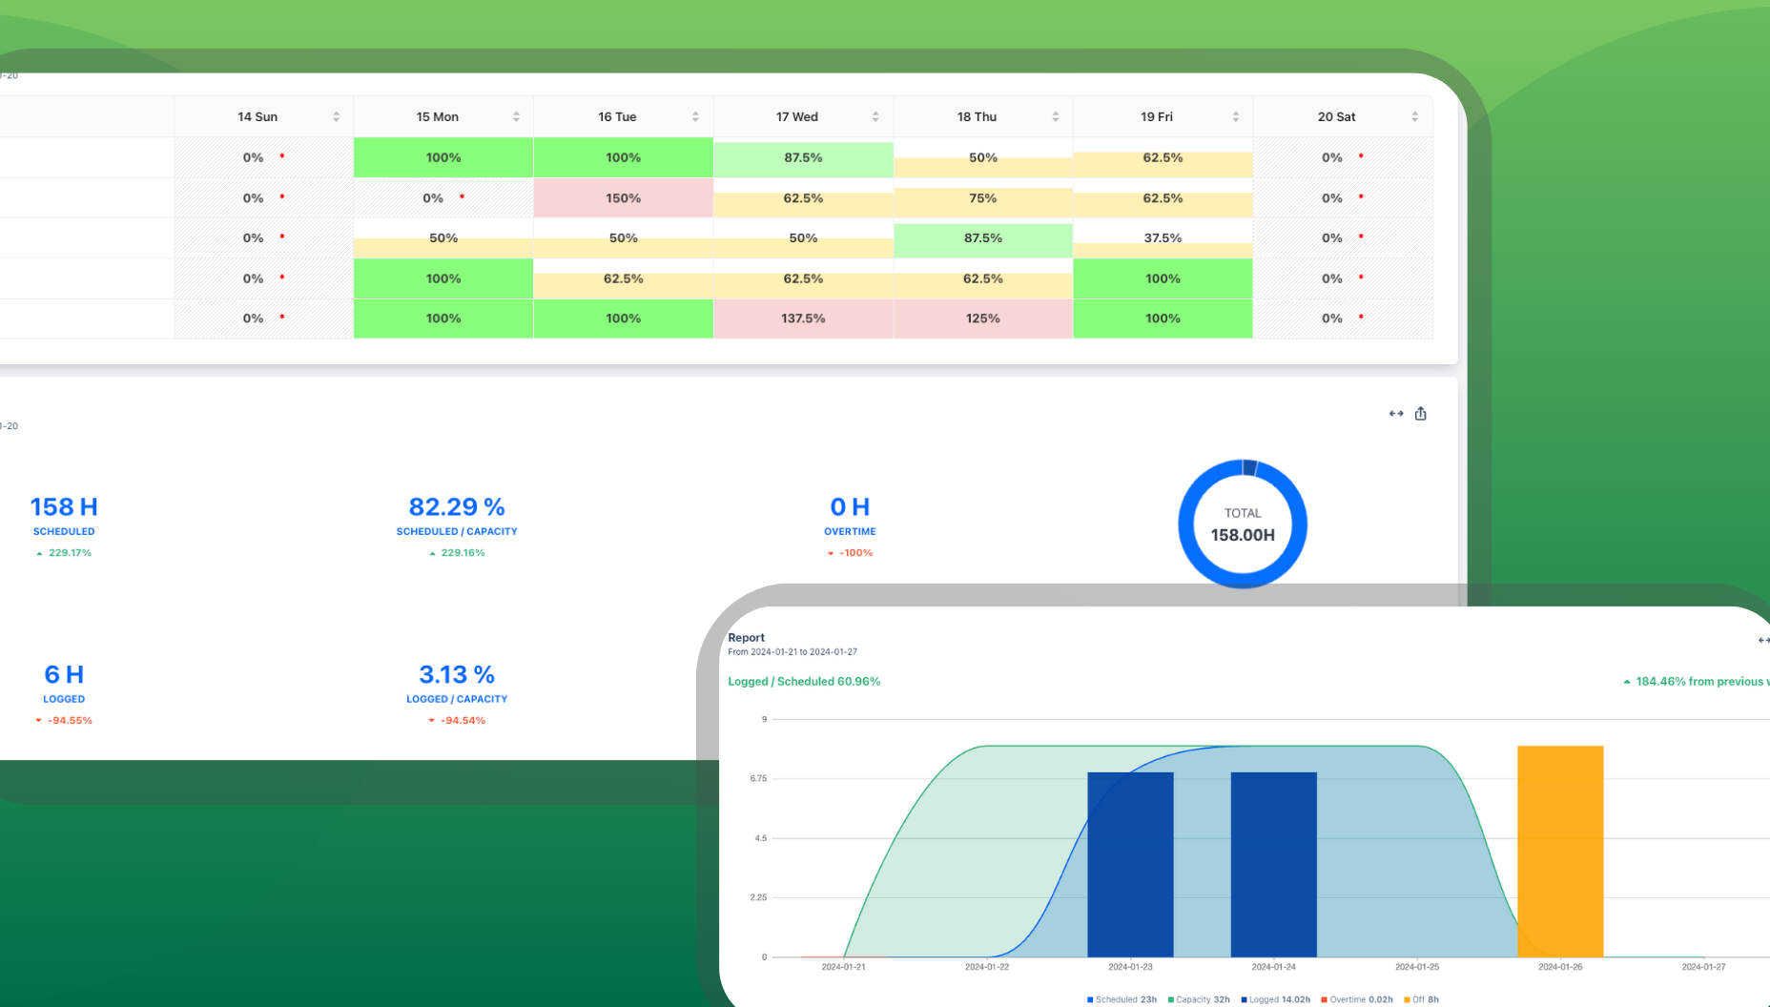Sort the 18 Thu column using its sort arrows
The height and width of the screenshot is (1007, 1770).
pyautogui.click(x=1056, y=116)
